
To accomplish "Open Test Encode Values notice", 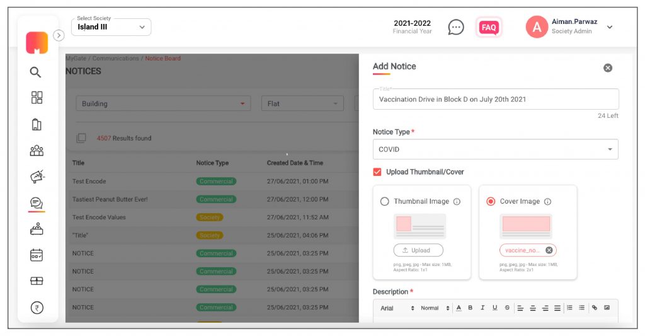I will 212,217.
